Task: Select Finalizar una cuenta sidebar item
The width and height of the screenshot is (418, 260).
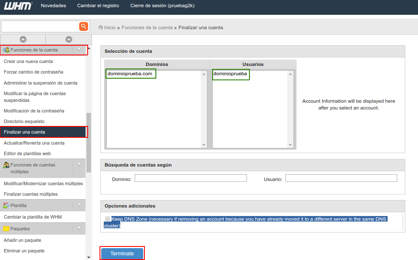Action: click(x=43, y=132)
